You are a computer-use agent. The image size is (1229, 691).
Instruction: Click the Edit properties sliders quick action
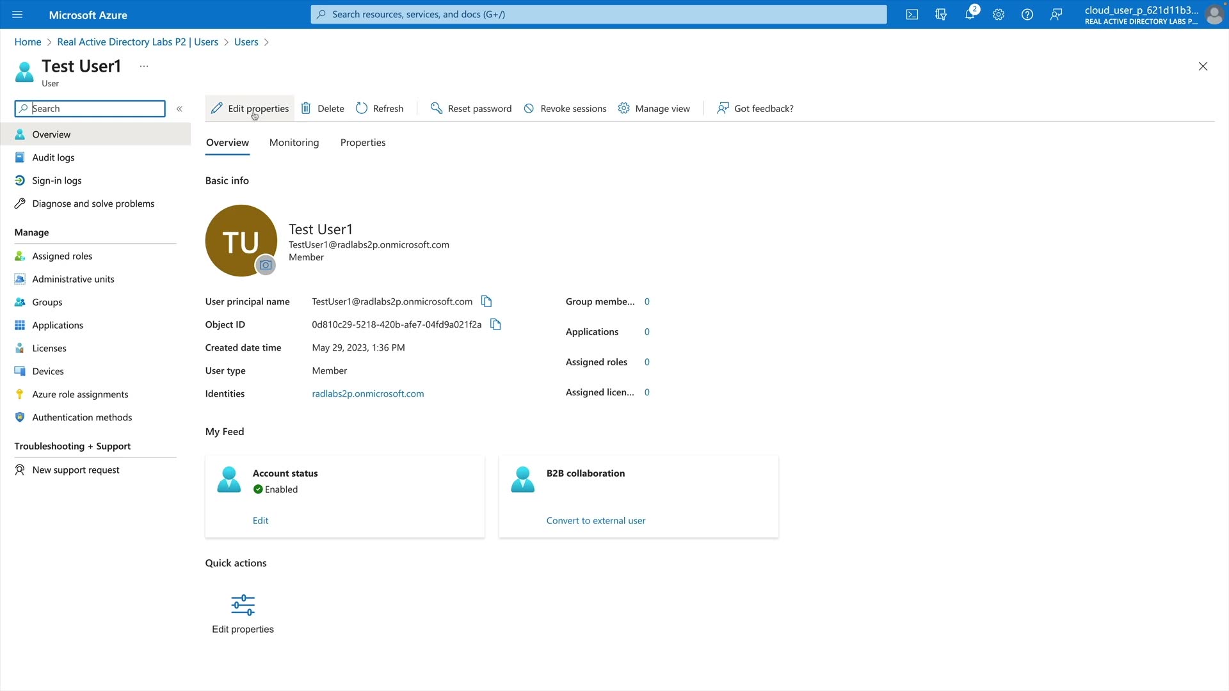(x=243, y=605)
